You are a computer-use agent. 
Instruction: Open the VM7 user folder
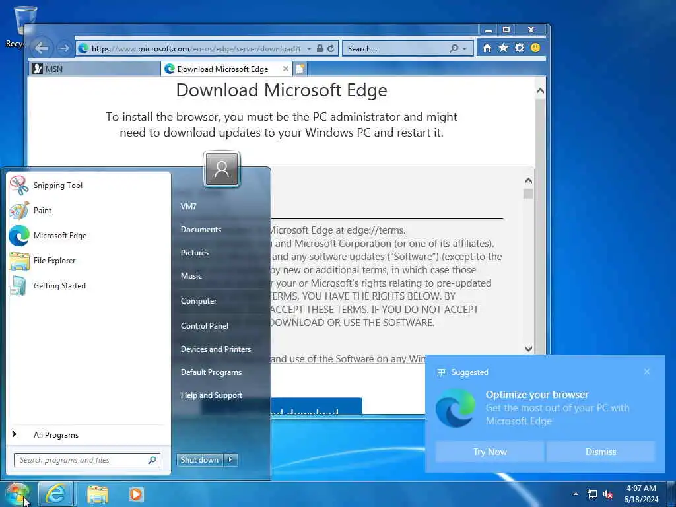tap(188, 207)
